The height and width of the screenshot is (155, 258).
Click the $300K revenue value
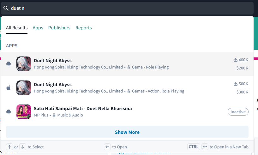click(243, 92)
